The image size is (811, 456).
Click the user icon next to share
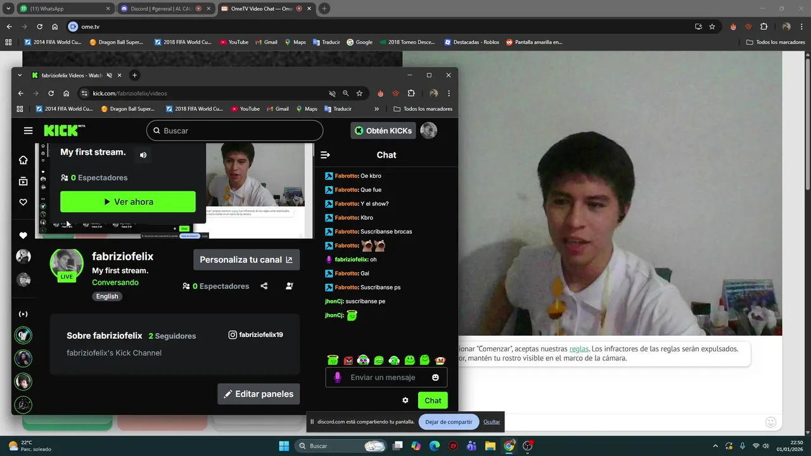[x=290, y=286]
